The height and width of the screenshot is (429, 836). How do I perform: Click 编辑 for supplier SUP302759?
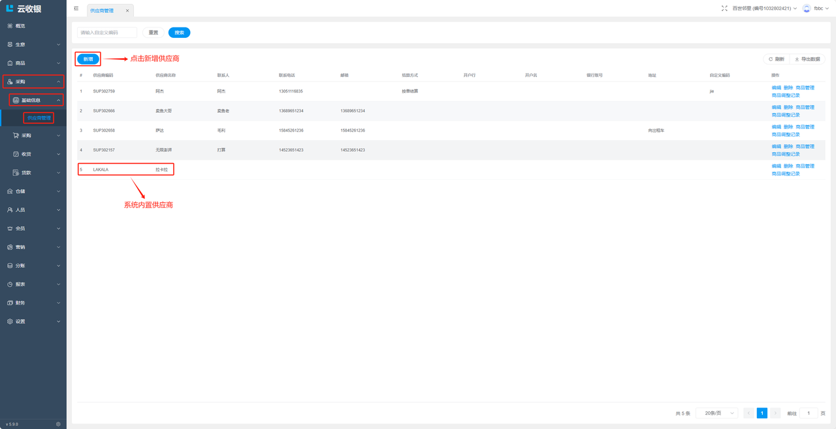coord(776,88)
